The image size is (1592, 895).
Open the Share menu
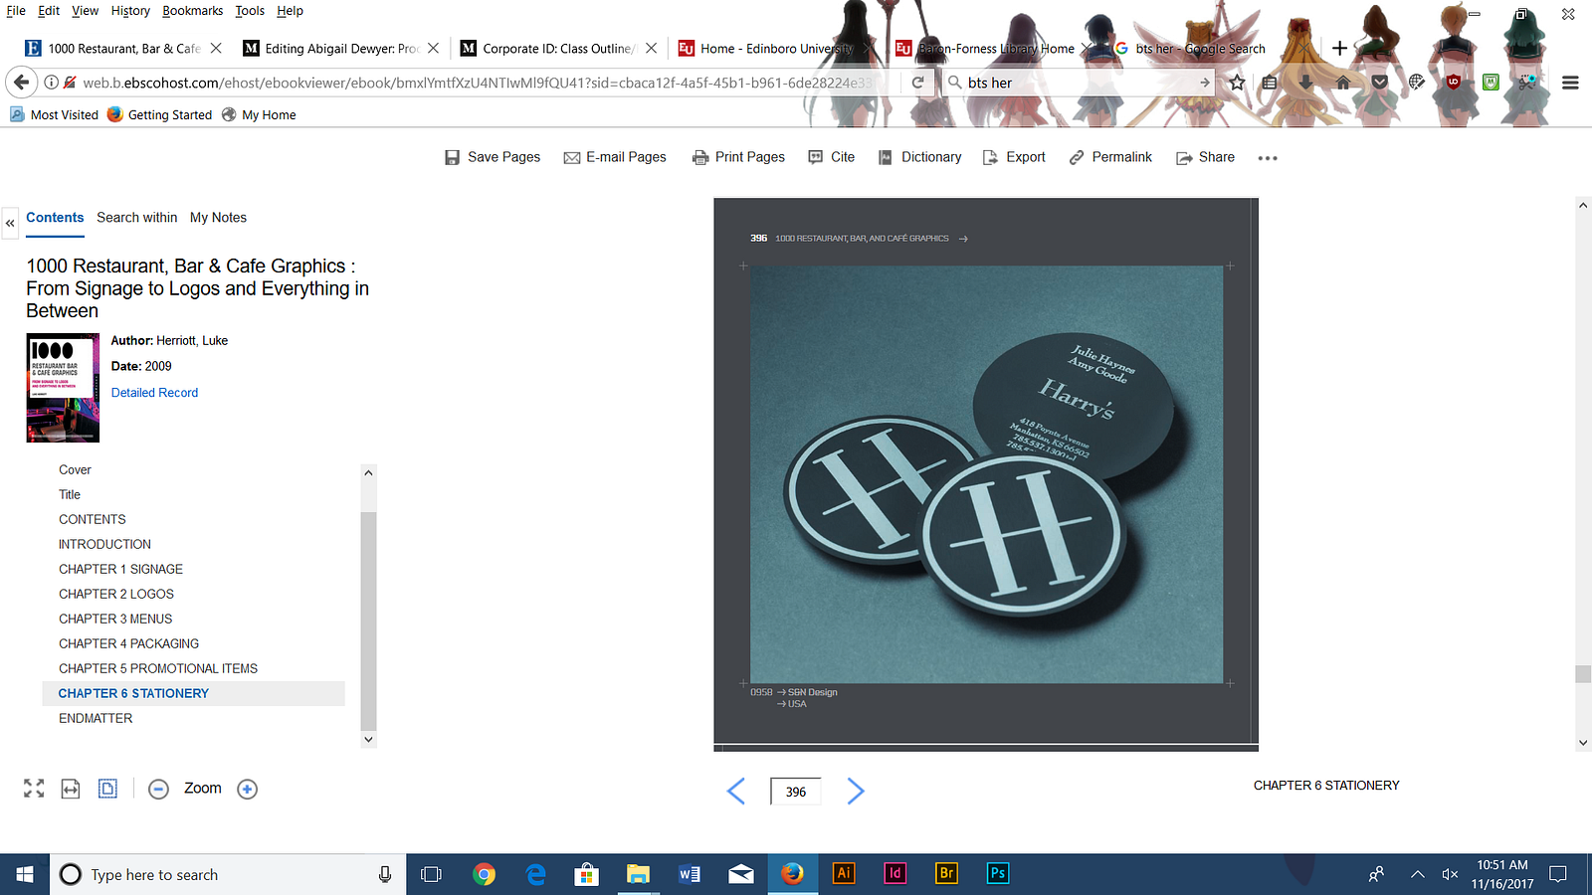point(1205,157)
